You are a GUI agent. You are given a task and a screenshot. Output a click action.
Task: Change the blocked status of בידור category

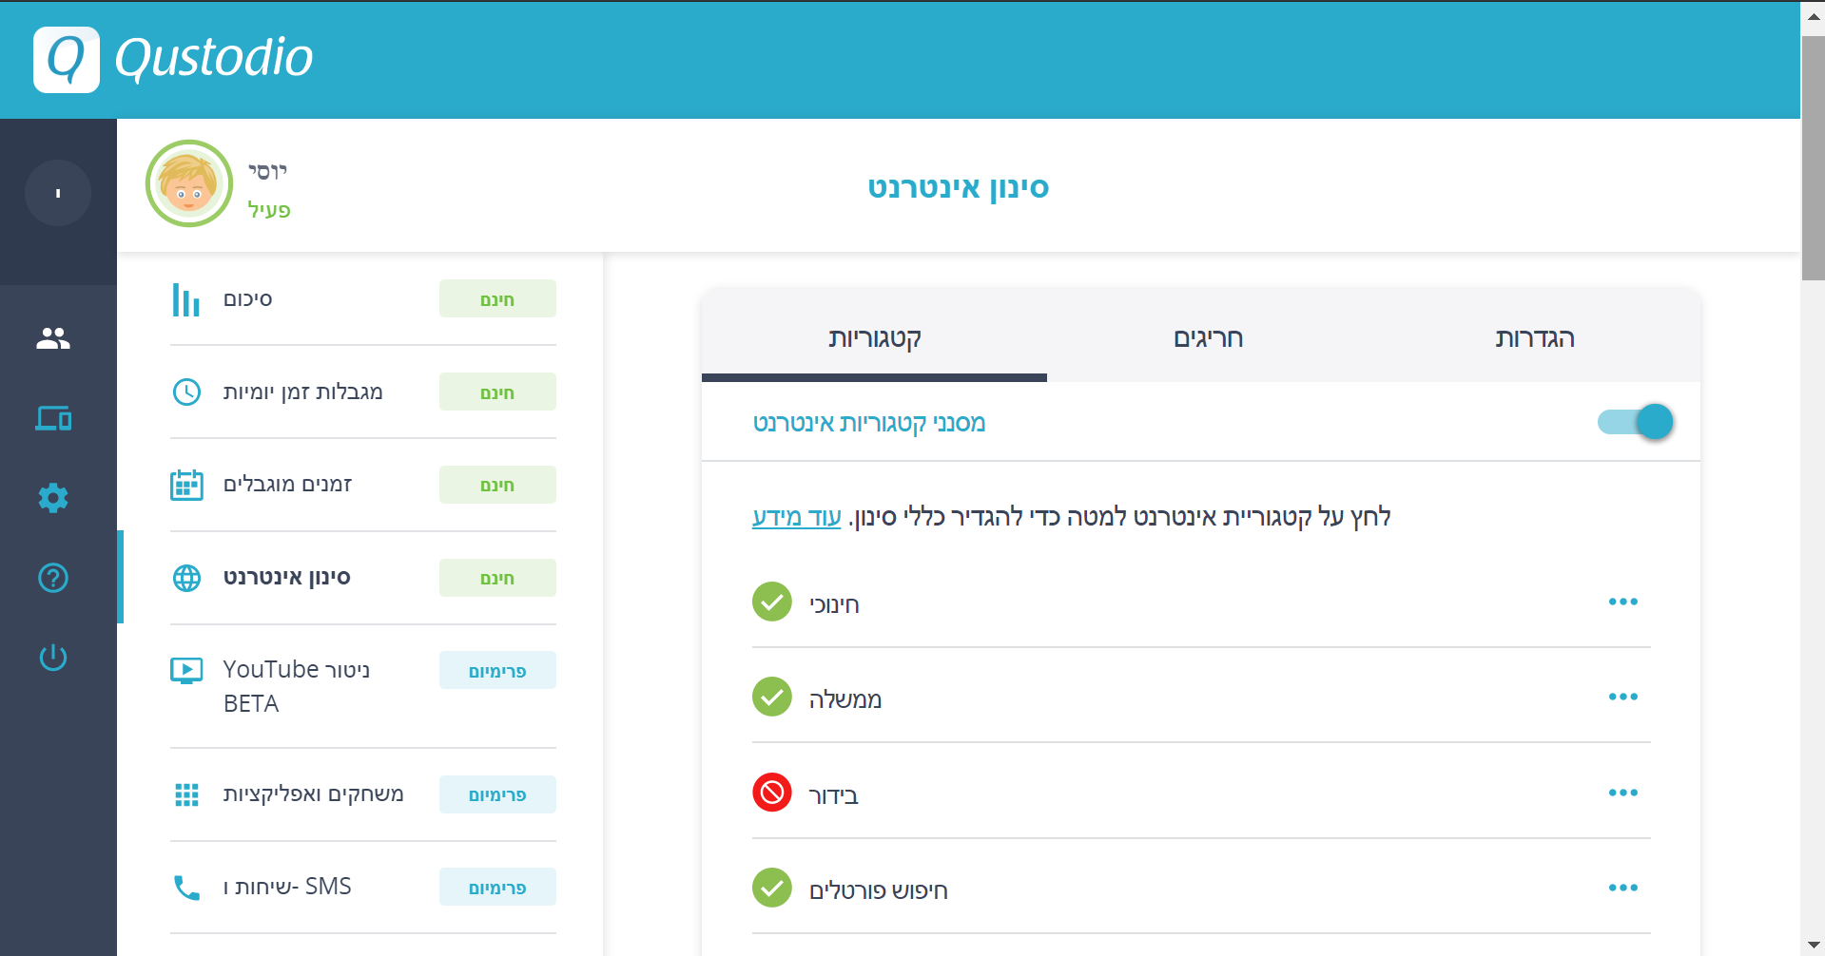[772, 793]
